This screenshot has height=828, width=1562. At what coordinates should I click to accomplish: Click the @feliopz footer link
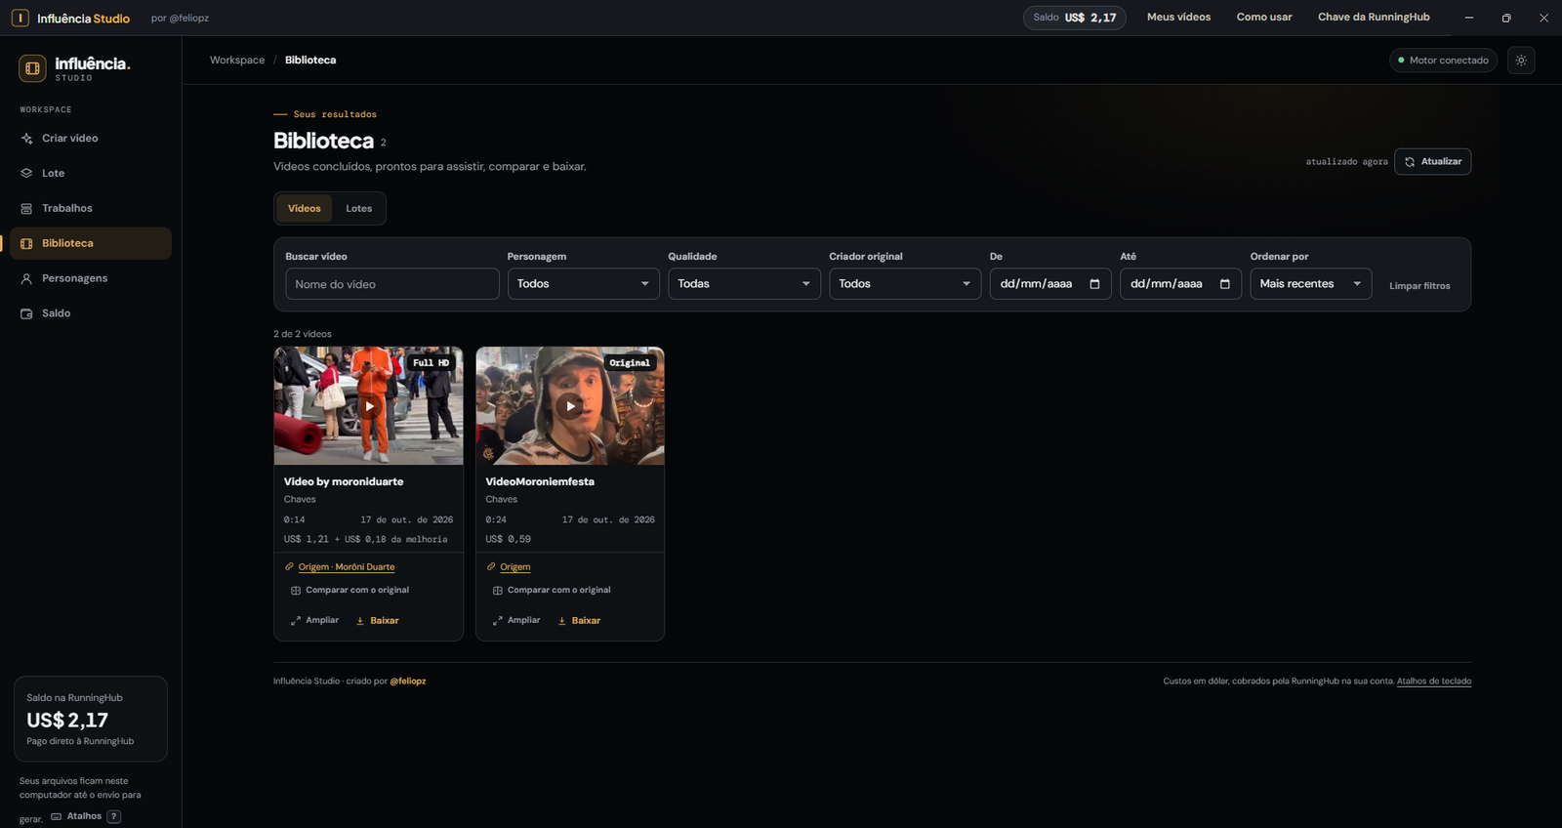[408, 682]
